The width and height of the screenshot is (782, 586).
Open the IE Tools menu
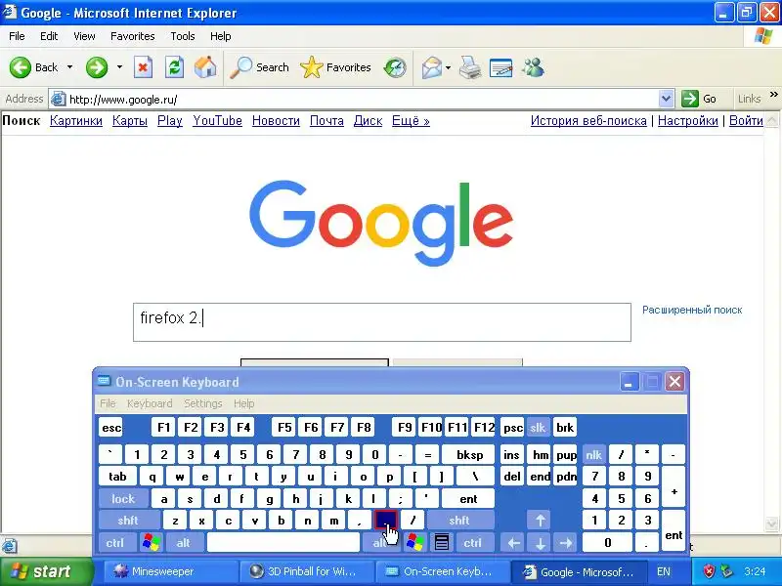[x=183, y=36]
